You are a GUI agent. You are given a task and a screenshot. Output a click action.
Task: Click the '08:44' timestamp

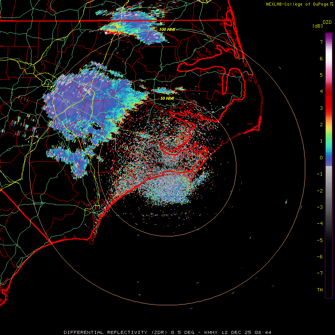(262, 332)
